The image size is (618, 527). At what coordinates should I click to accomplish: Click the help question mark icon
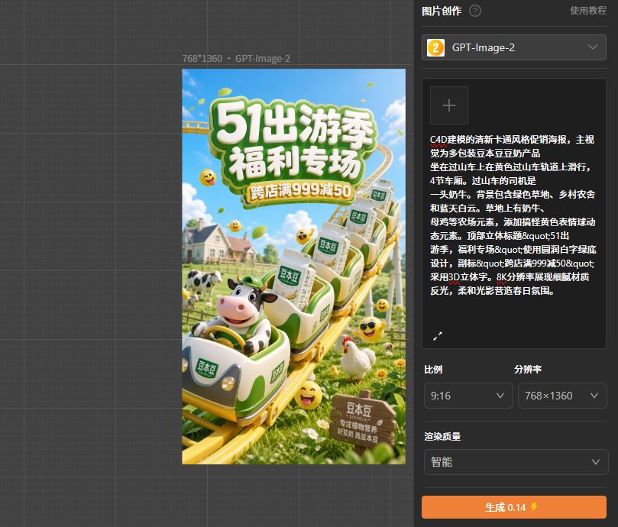point(475,11)
